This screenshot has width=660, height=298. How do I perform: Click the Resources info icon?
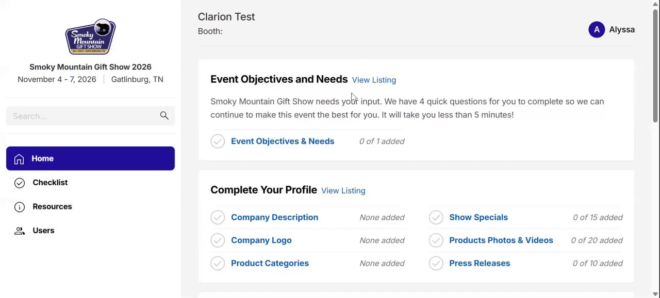[x=20, y=207]
